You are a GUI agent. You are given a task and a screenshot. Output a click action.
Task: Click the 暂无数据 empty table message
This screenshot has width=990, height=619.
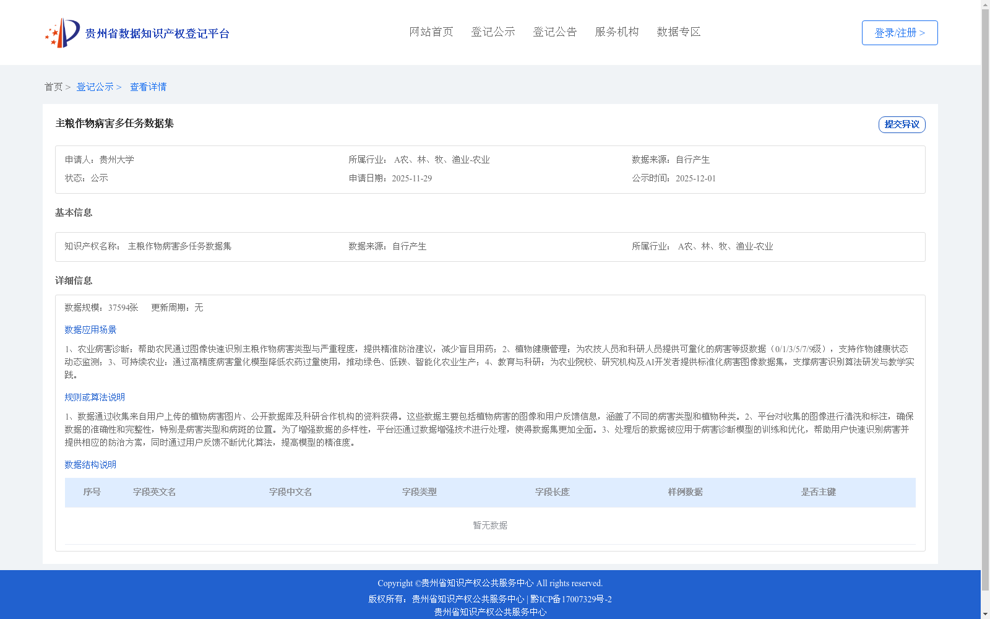pos(490,526)
